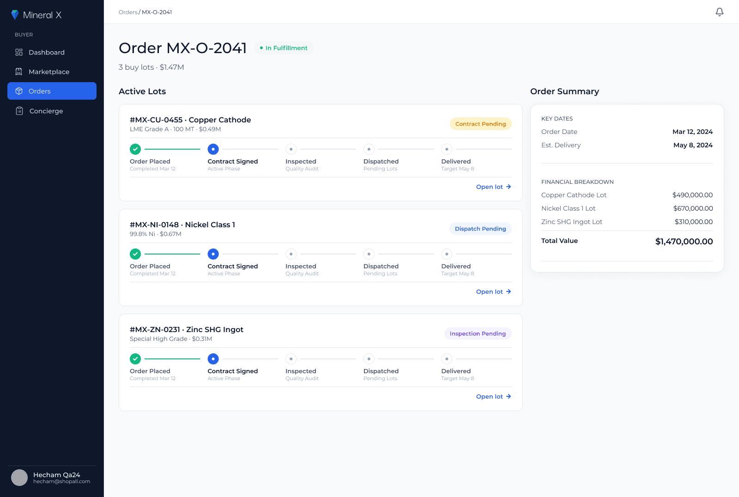This screenshot has height=497, width=739.
Task: Open the notifications bell
Action: tap(720, 12)
